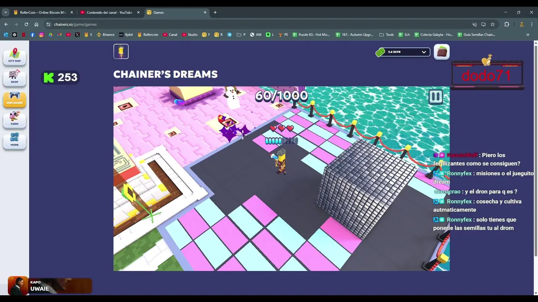This screenshot has height=302, width=538.
Task: Go back in browser history
Action: tap(6, 24)
